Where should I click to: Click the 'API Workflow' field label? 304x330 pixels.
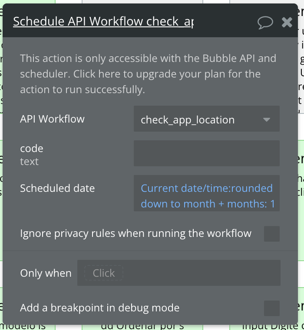[52, 119]
